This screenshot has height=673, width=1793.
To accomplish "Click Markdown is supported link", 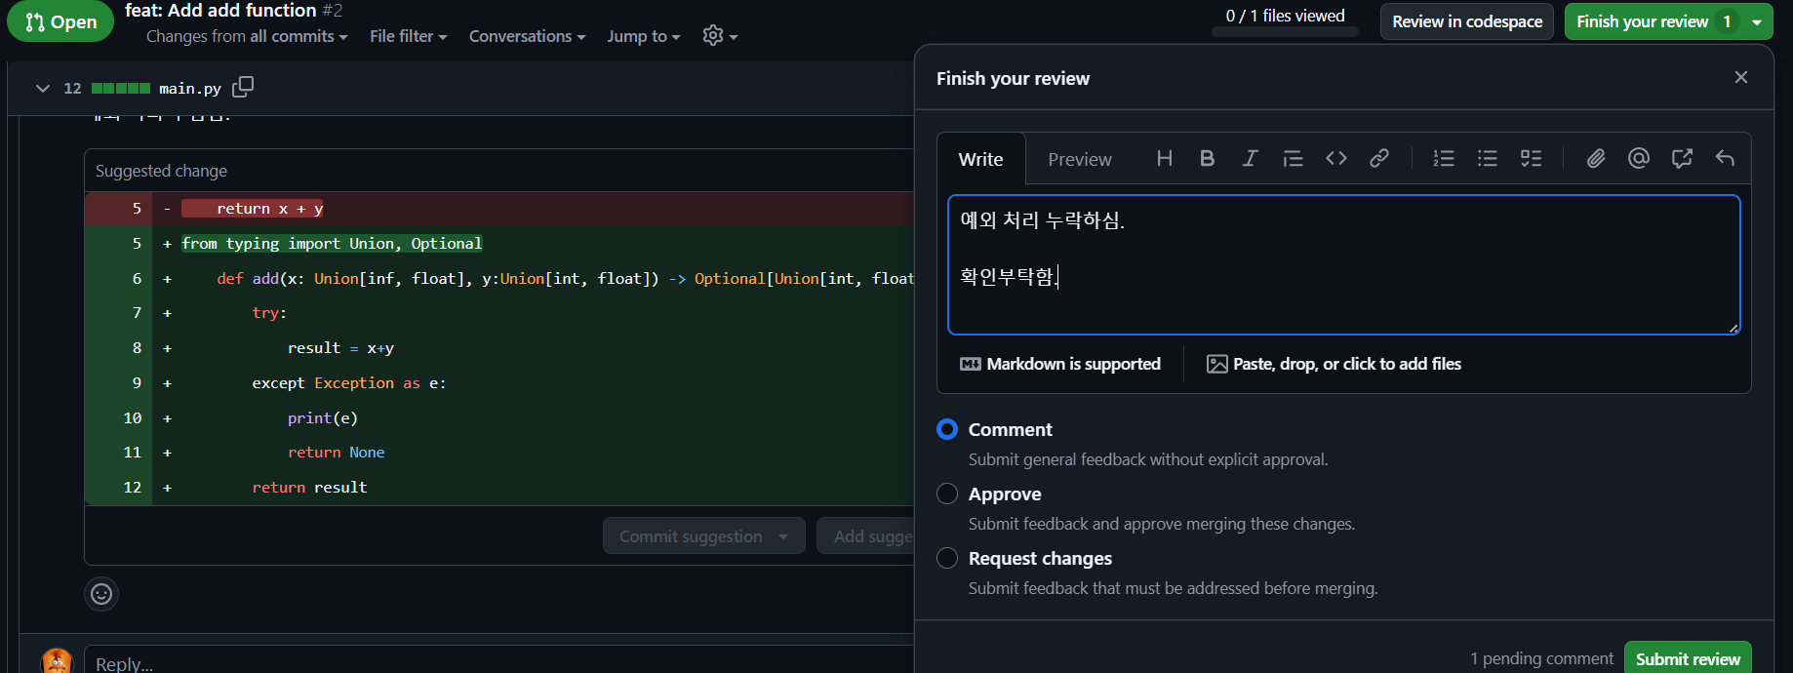I will (1060, 364).
